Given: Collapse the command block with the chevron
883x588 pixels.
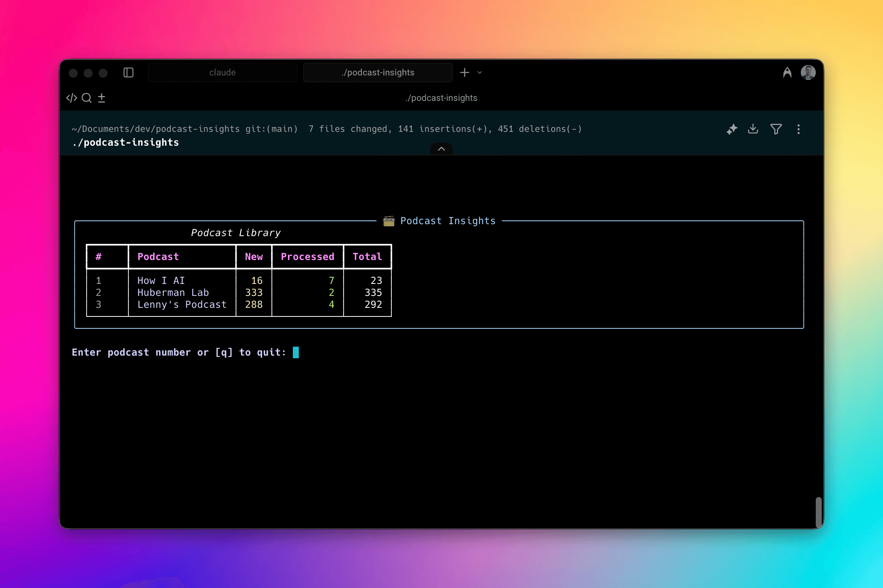Looking at the screenshot, I should click(x=441, y=149).
